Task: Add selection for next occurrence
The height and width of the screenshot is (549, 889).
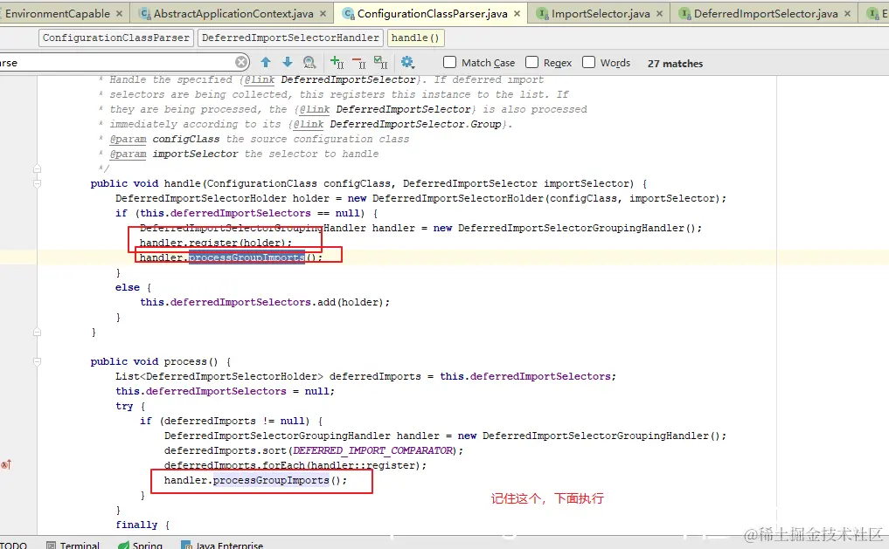Action: click(x=337, y=62)
